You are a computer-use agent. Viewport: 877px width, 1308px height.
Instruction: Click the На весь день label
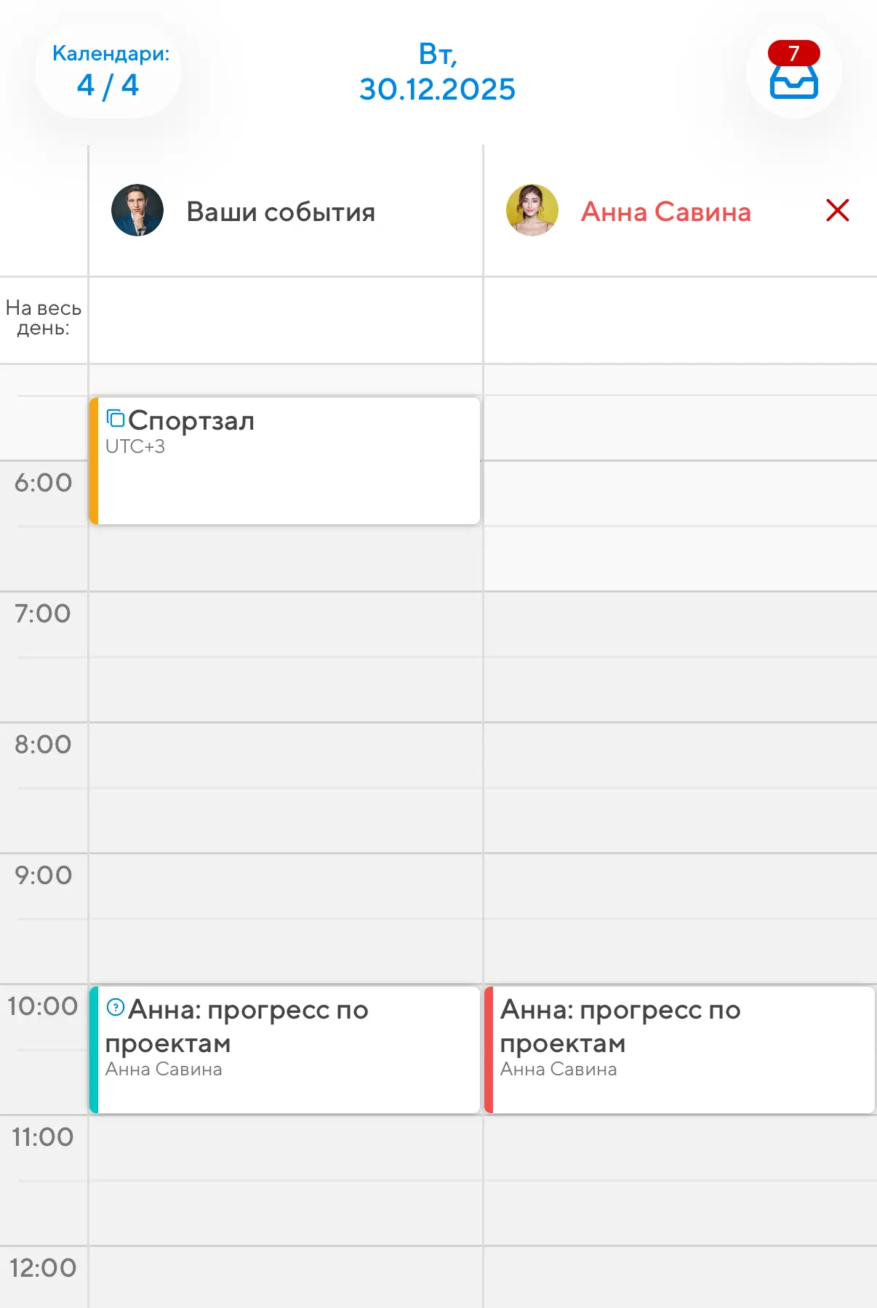point(44,318)
